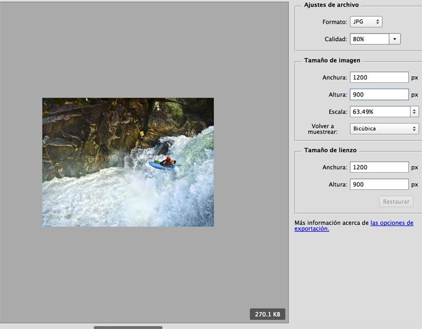Click the horizontal scrollbar below the preview
Image resolution: width=422 pixels, height=329 pixels.
pyautogui.click(x=128, y=327)
